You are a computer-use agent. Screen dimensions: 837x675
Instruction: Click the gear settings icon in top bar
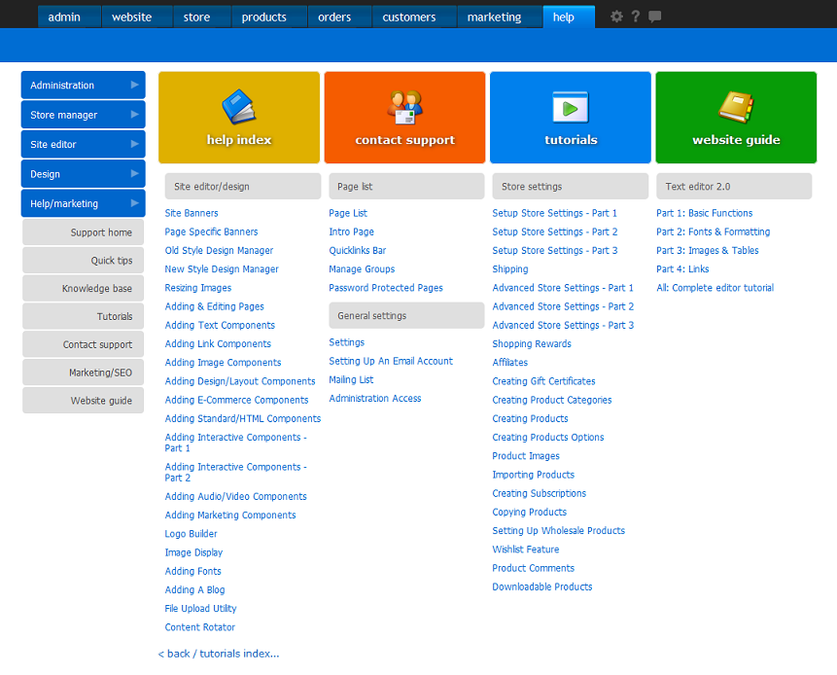(616, 17)
